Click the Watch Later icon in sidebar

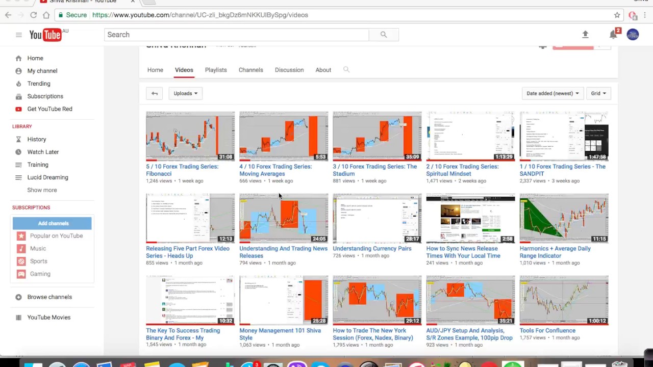pos(18,152)
